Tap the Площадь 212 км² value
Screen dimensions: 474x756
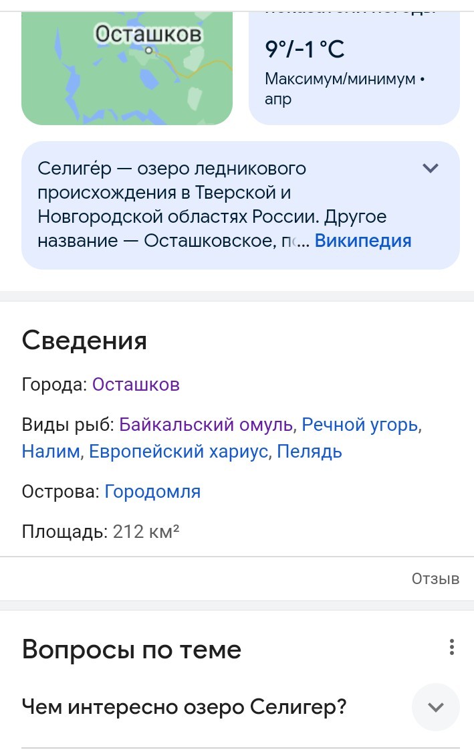pyautogui.click(x=146, y=532)
